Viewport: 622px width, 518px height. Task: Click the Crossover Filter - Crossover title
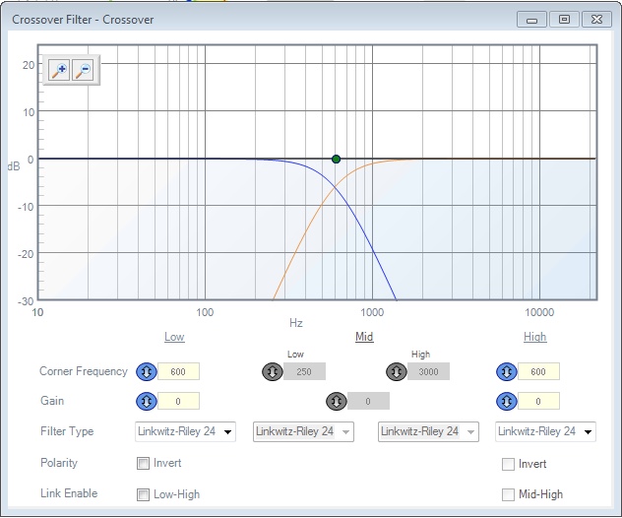point(83,20)
